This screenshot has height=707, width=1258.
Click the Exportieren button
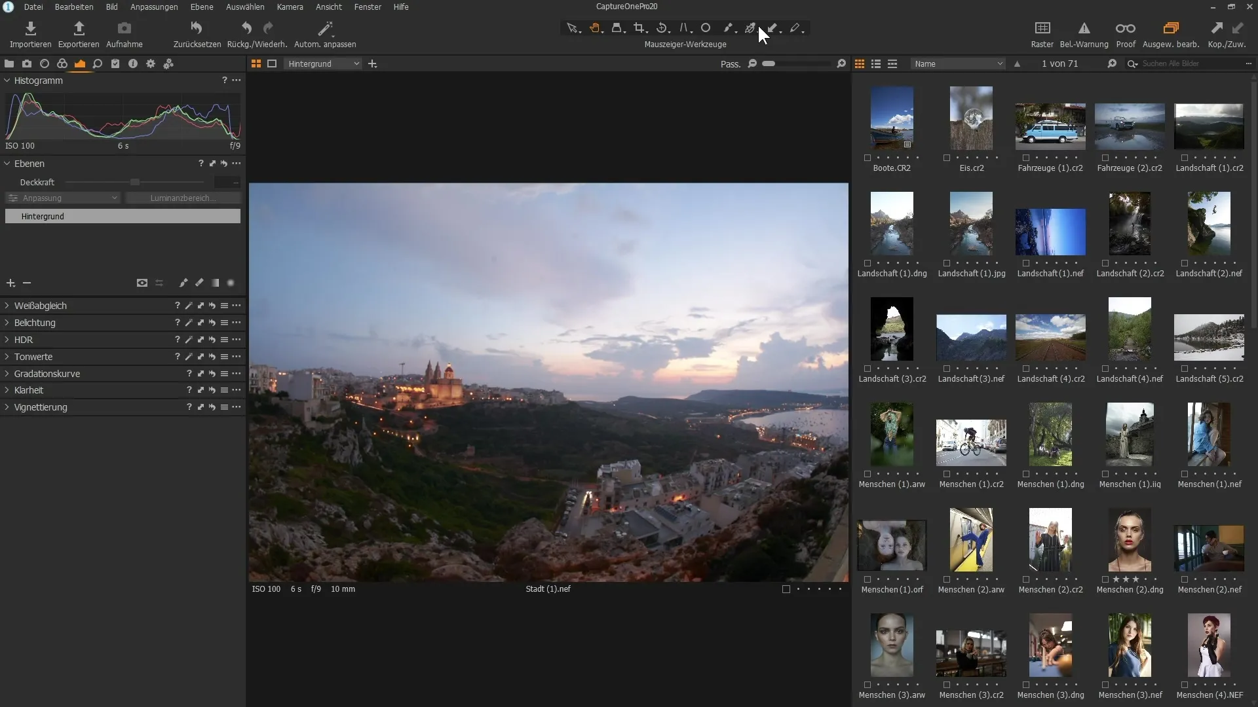(79, 34)
